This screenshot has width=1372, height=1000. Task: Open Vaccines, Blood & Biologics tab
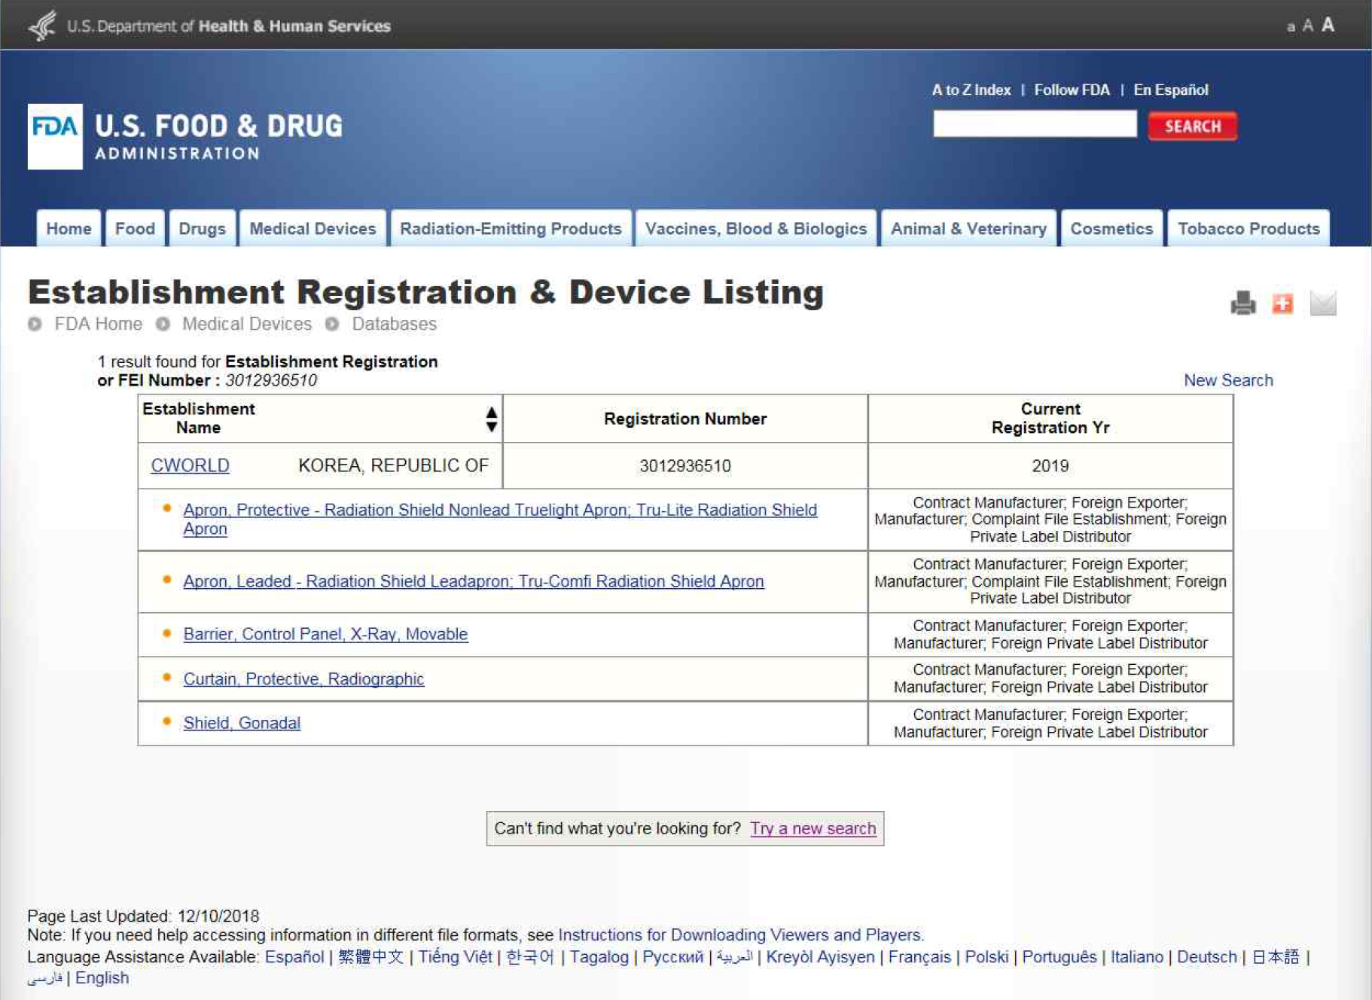click(756, 228)
